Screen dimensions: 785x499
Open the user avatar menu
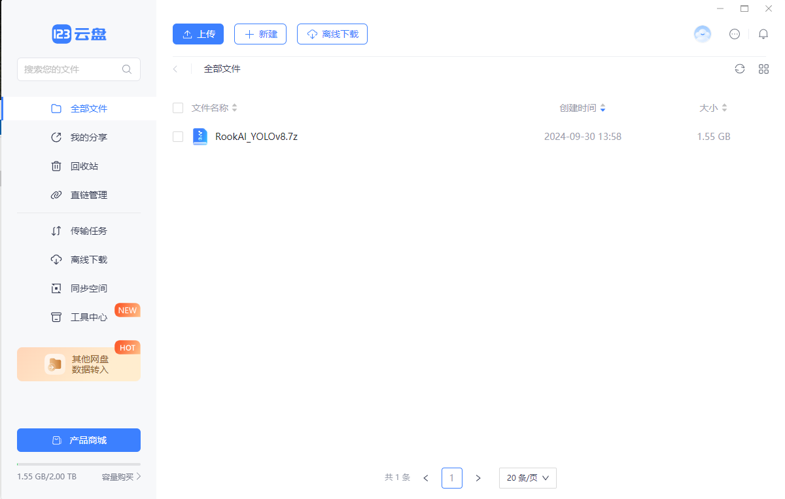(703, 34)
